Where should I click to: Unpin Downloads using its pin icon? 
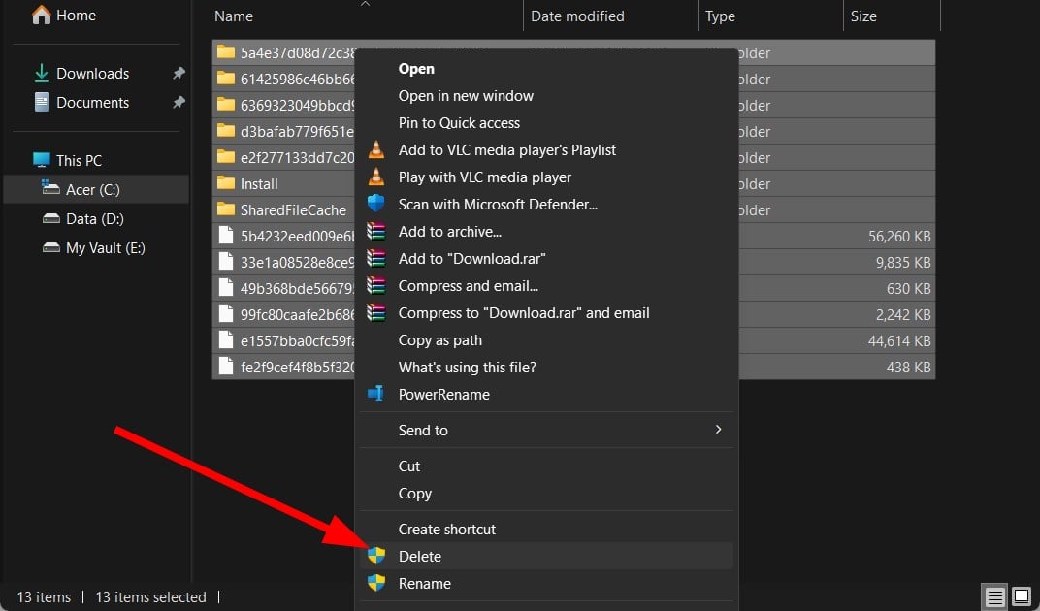(179, 73)
